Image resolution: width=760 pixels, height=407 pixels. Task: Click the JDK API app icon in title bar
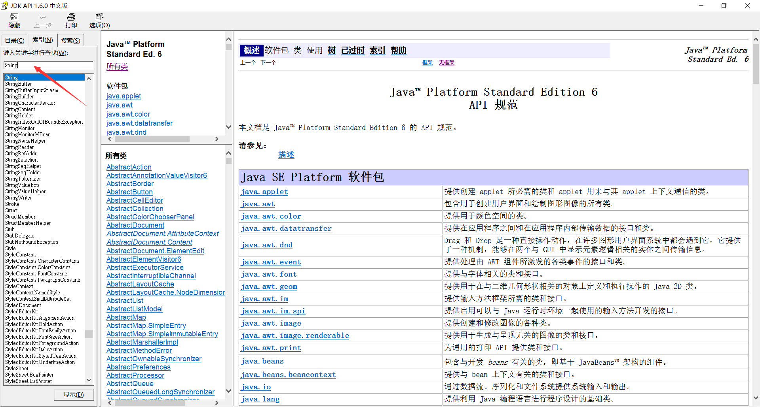pyautogui.click(x=4, y=6)
